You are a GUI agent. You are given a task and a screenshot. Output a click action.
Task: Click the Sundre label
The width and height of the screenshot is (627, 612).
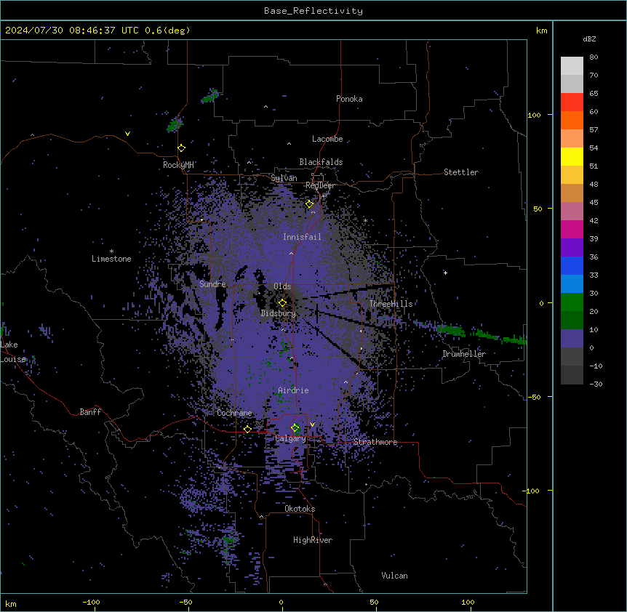coord(212,284)
